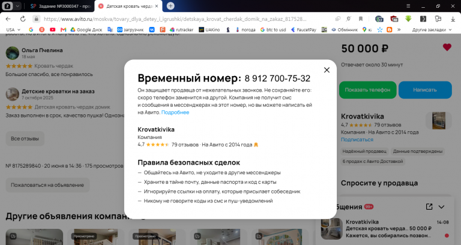Reload the page with refresh icon
The width and height of the screenshot is (461, 245).
coord(23,19)
